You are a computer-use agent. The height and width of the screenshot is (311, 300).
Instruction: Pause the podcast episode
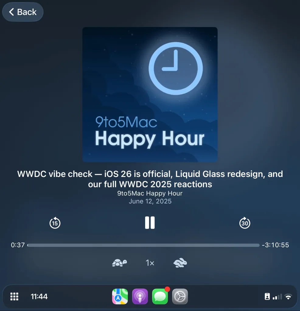pyautogui.click(x=150, y=223)
